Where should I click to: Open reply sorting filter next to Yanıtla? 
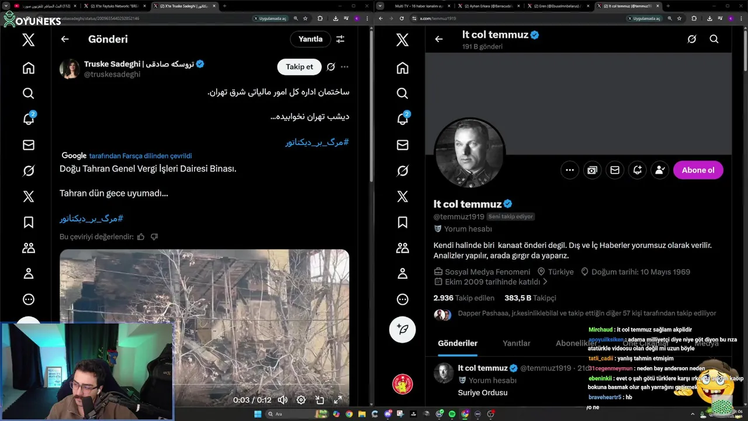point(340,39)
